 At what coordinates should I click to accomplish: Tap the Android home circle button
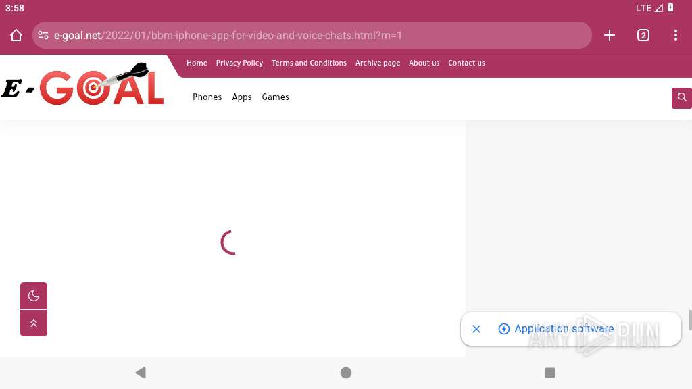coord(346,373)
